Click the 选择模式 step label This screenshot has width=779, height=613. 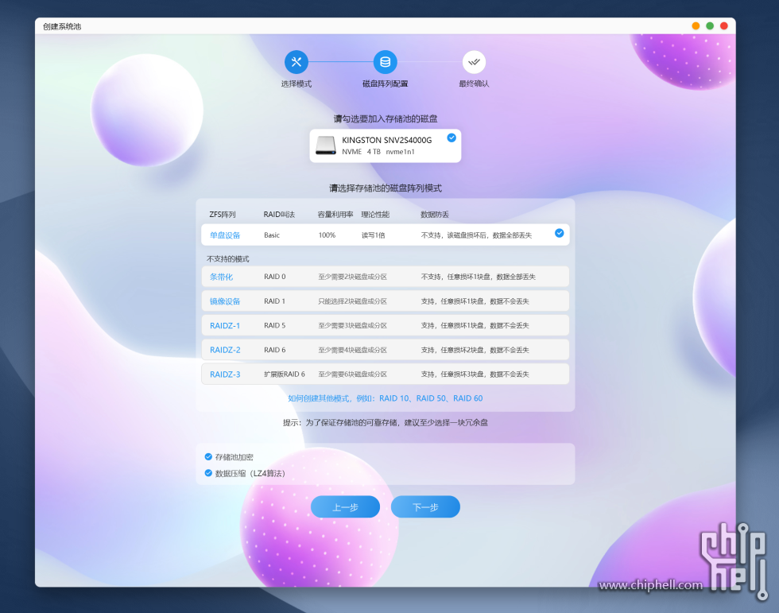(296, 84)
